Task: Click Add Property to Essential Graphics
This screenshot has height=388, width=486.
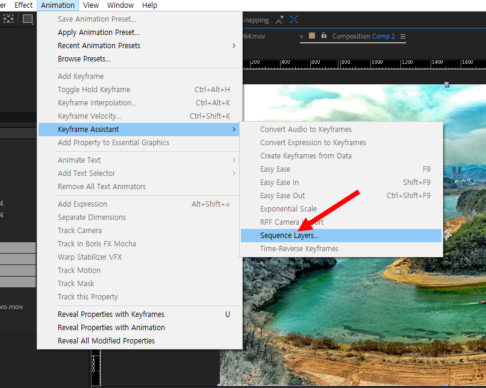Action: pyautogui.click(x=140, y=143)
